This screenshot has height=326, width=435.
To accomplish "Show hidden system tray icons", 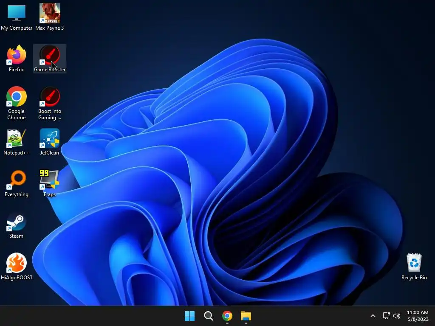I will coord(373,316).
